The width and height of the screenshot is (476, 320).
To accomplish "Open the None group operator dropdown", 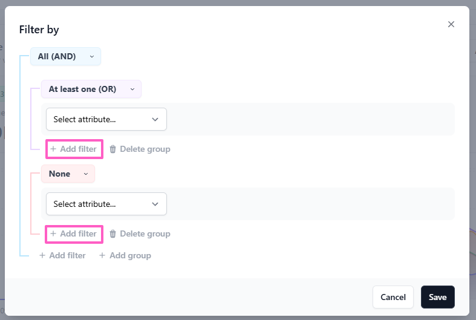I will (x=68, y=174).
